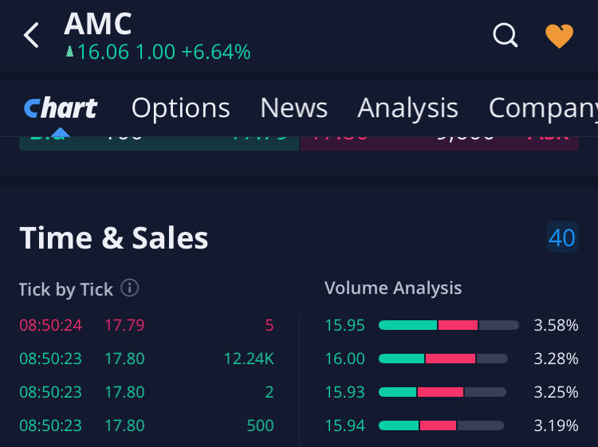The width and height of the screenshot is (598, 447).
Task: Tap the back arrow icon
Action: [x=31, y=35]
